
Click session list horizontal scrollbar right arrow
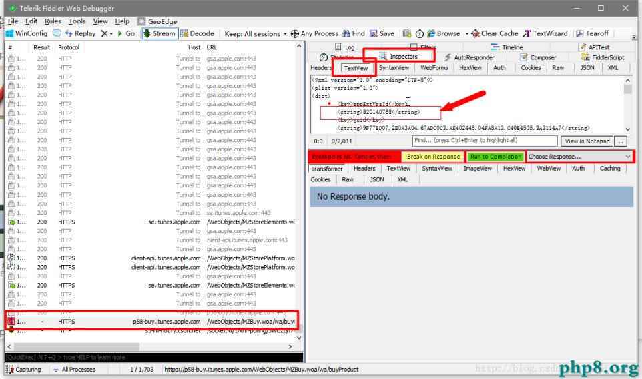coord(290,347)
